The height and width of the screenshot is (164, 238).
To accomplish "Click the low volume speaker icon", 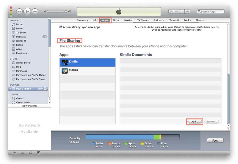I will [x=45, y=11].
